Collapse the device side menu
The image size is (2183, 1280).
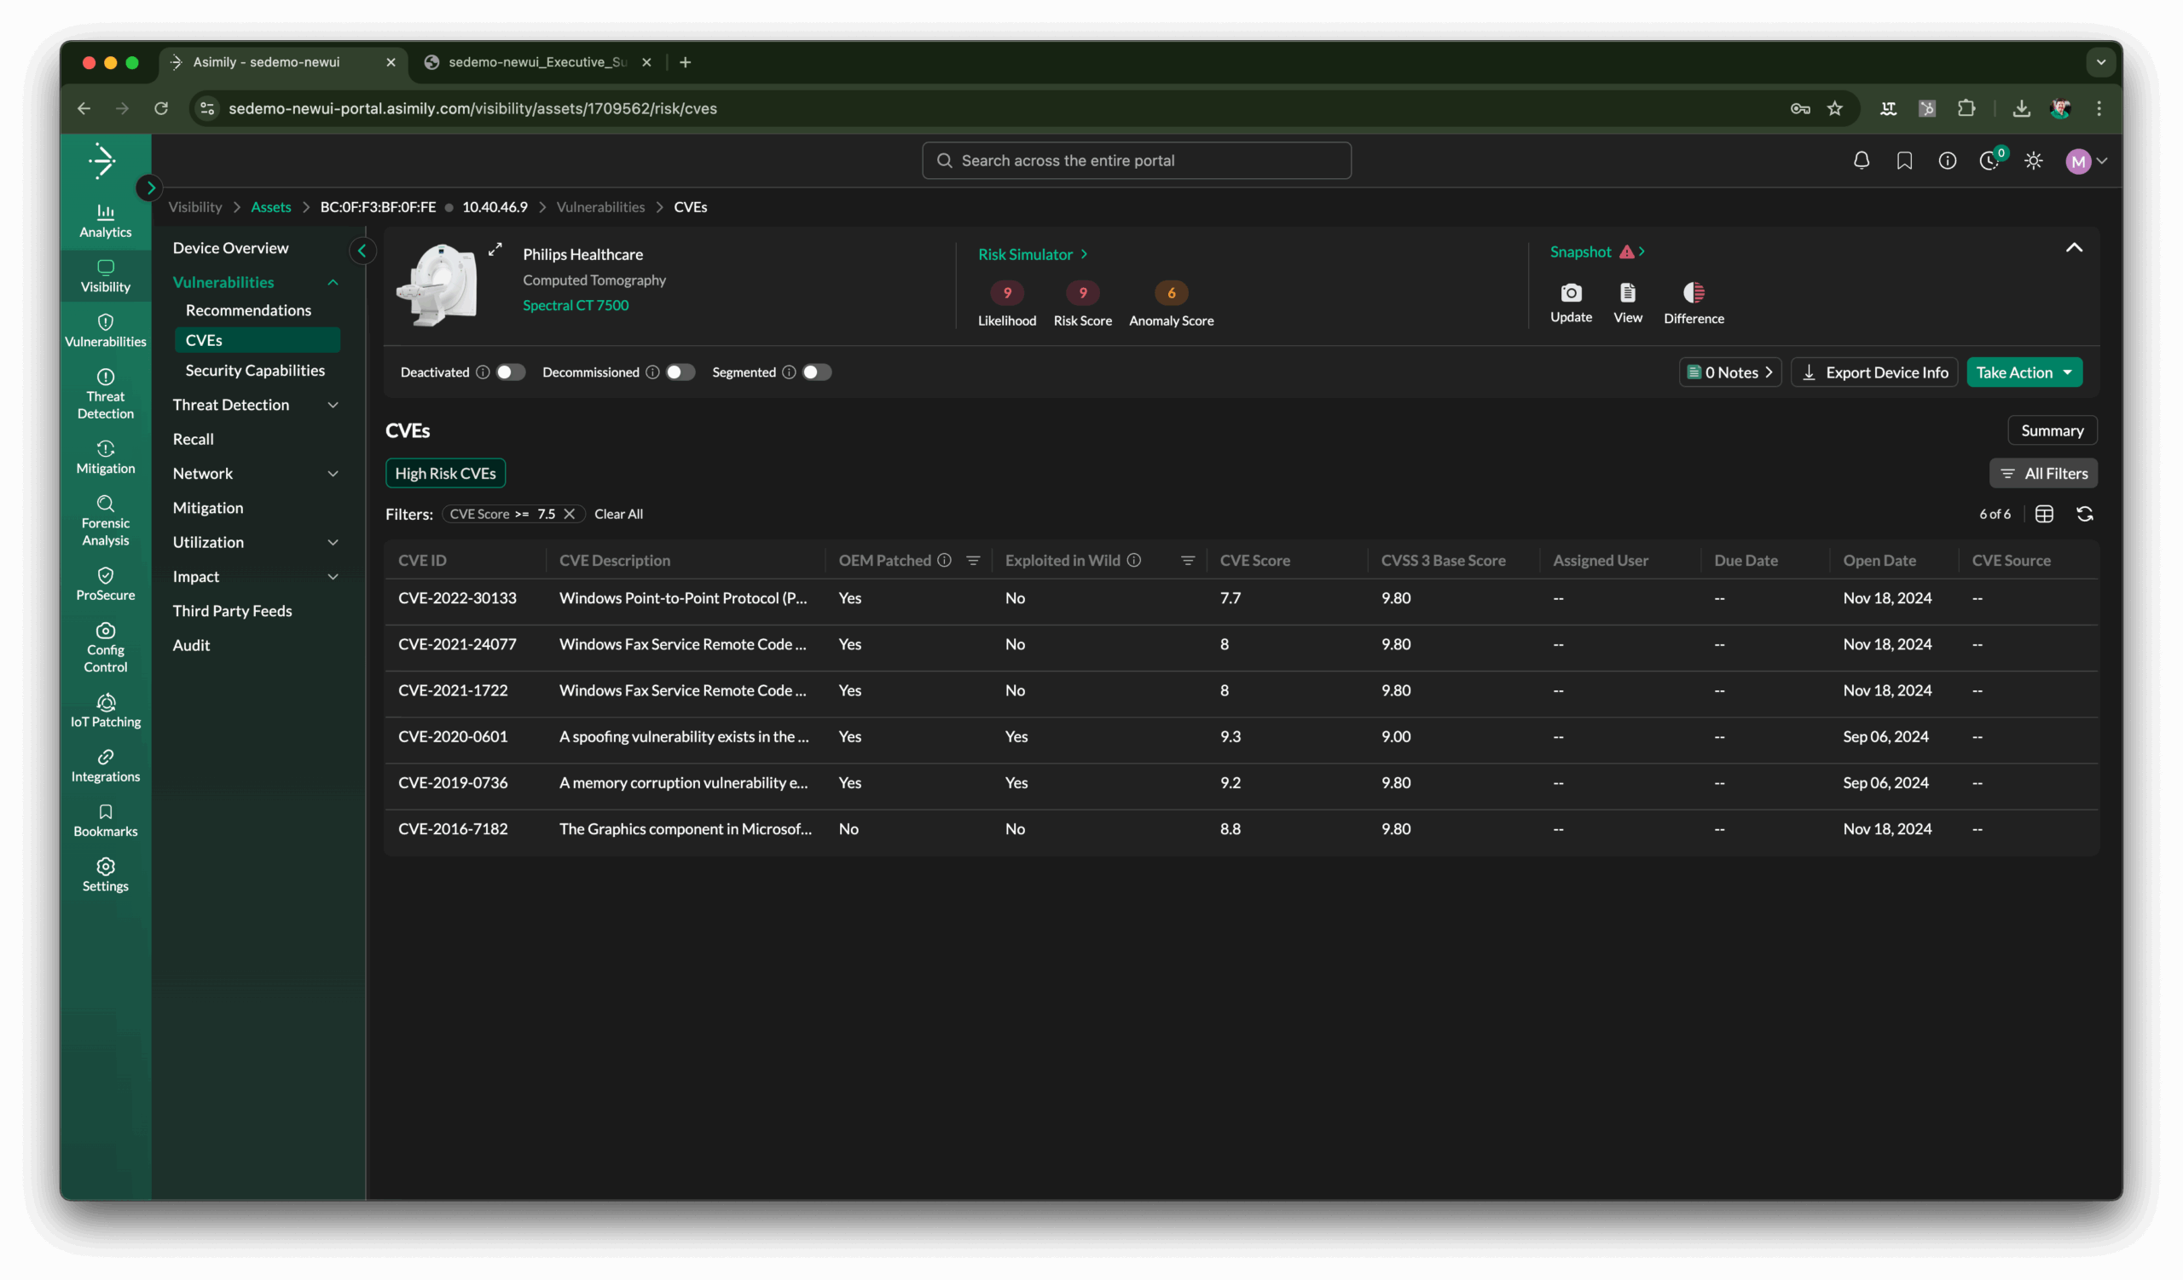[x=362, y=251]
